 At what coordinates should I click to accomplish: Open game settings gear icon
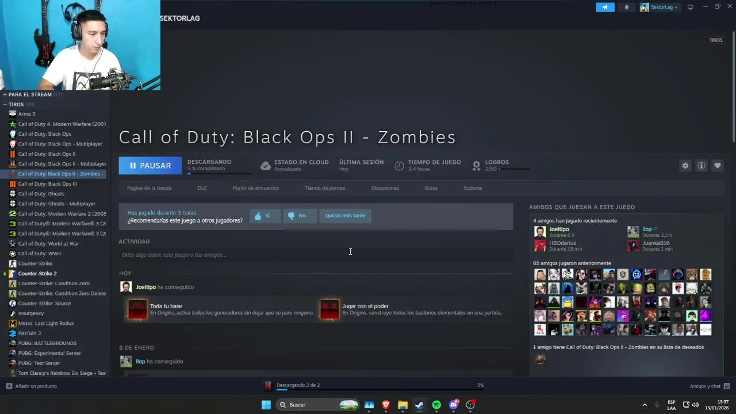685,166
